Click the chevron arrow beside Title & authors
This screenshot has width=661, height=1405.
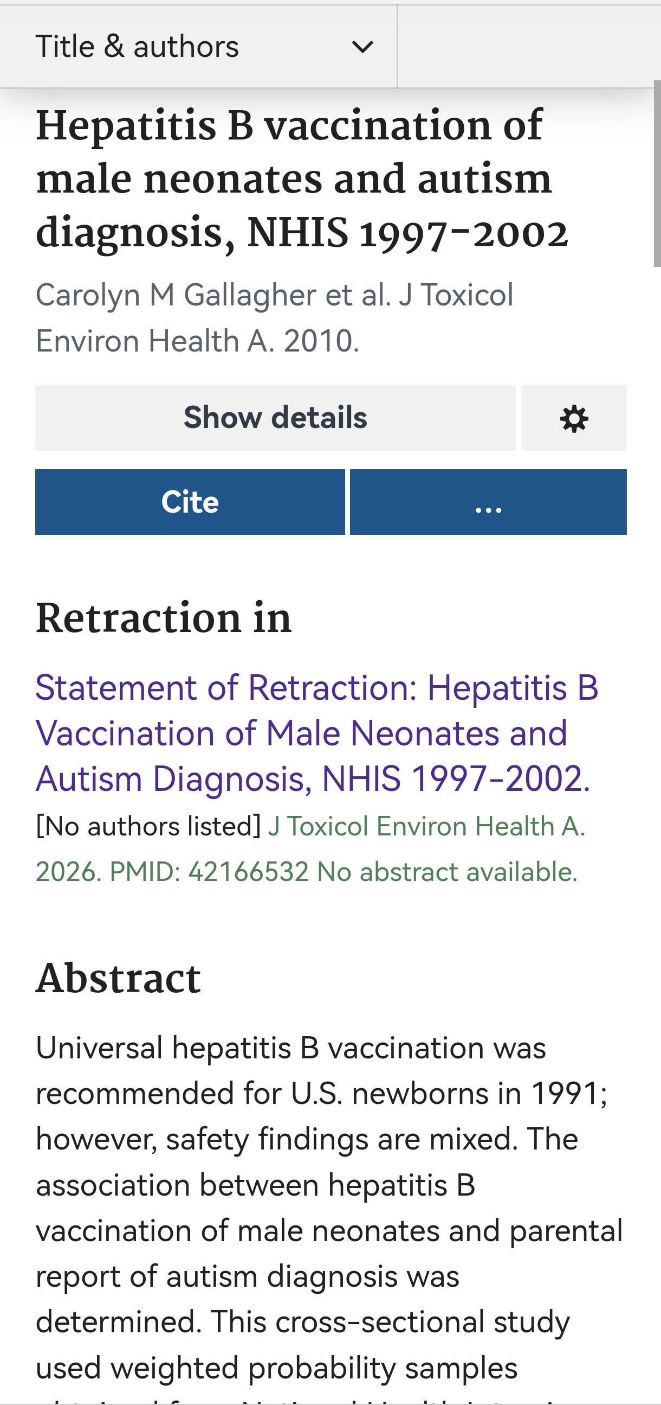point(362,47)
